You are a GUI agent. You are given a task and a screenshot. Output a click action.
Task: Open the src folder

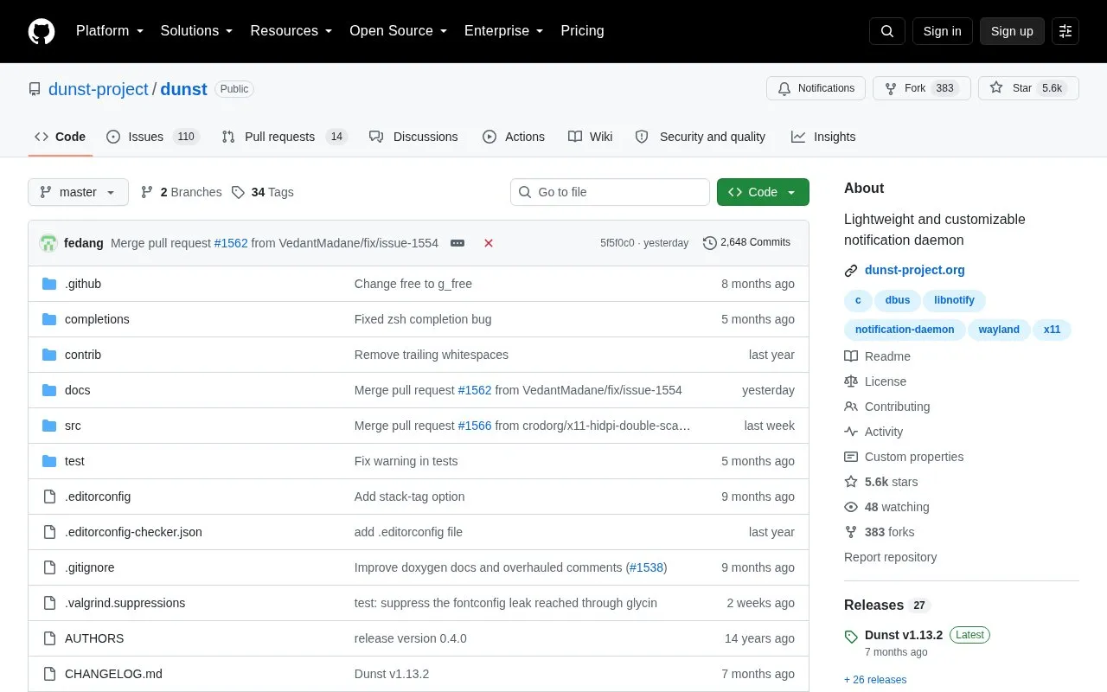(73, 426)
